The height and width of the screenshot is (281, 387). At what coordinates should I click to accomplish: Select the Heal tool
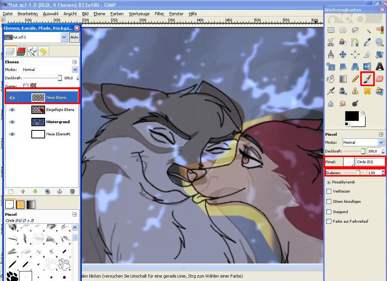(368, 91)
